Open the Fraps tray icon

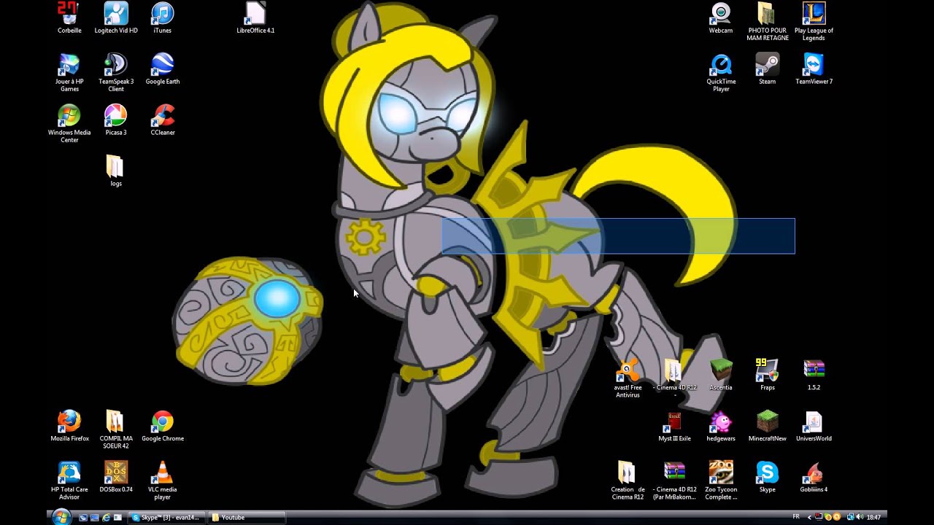coord(819,517)
